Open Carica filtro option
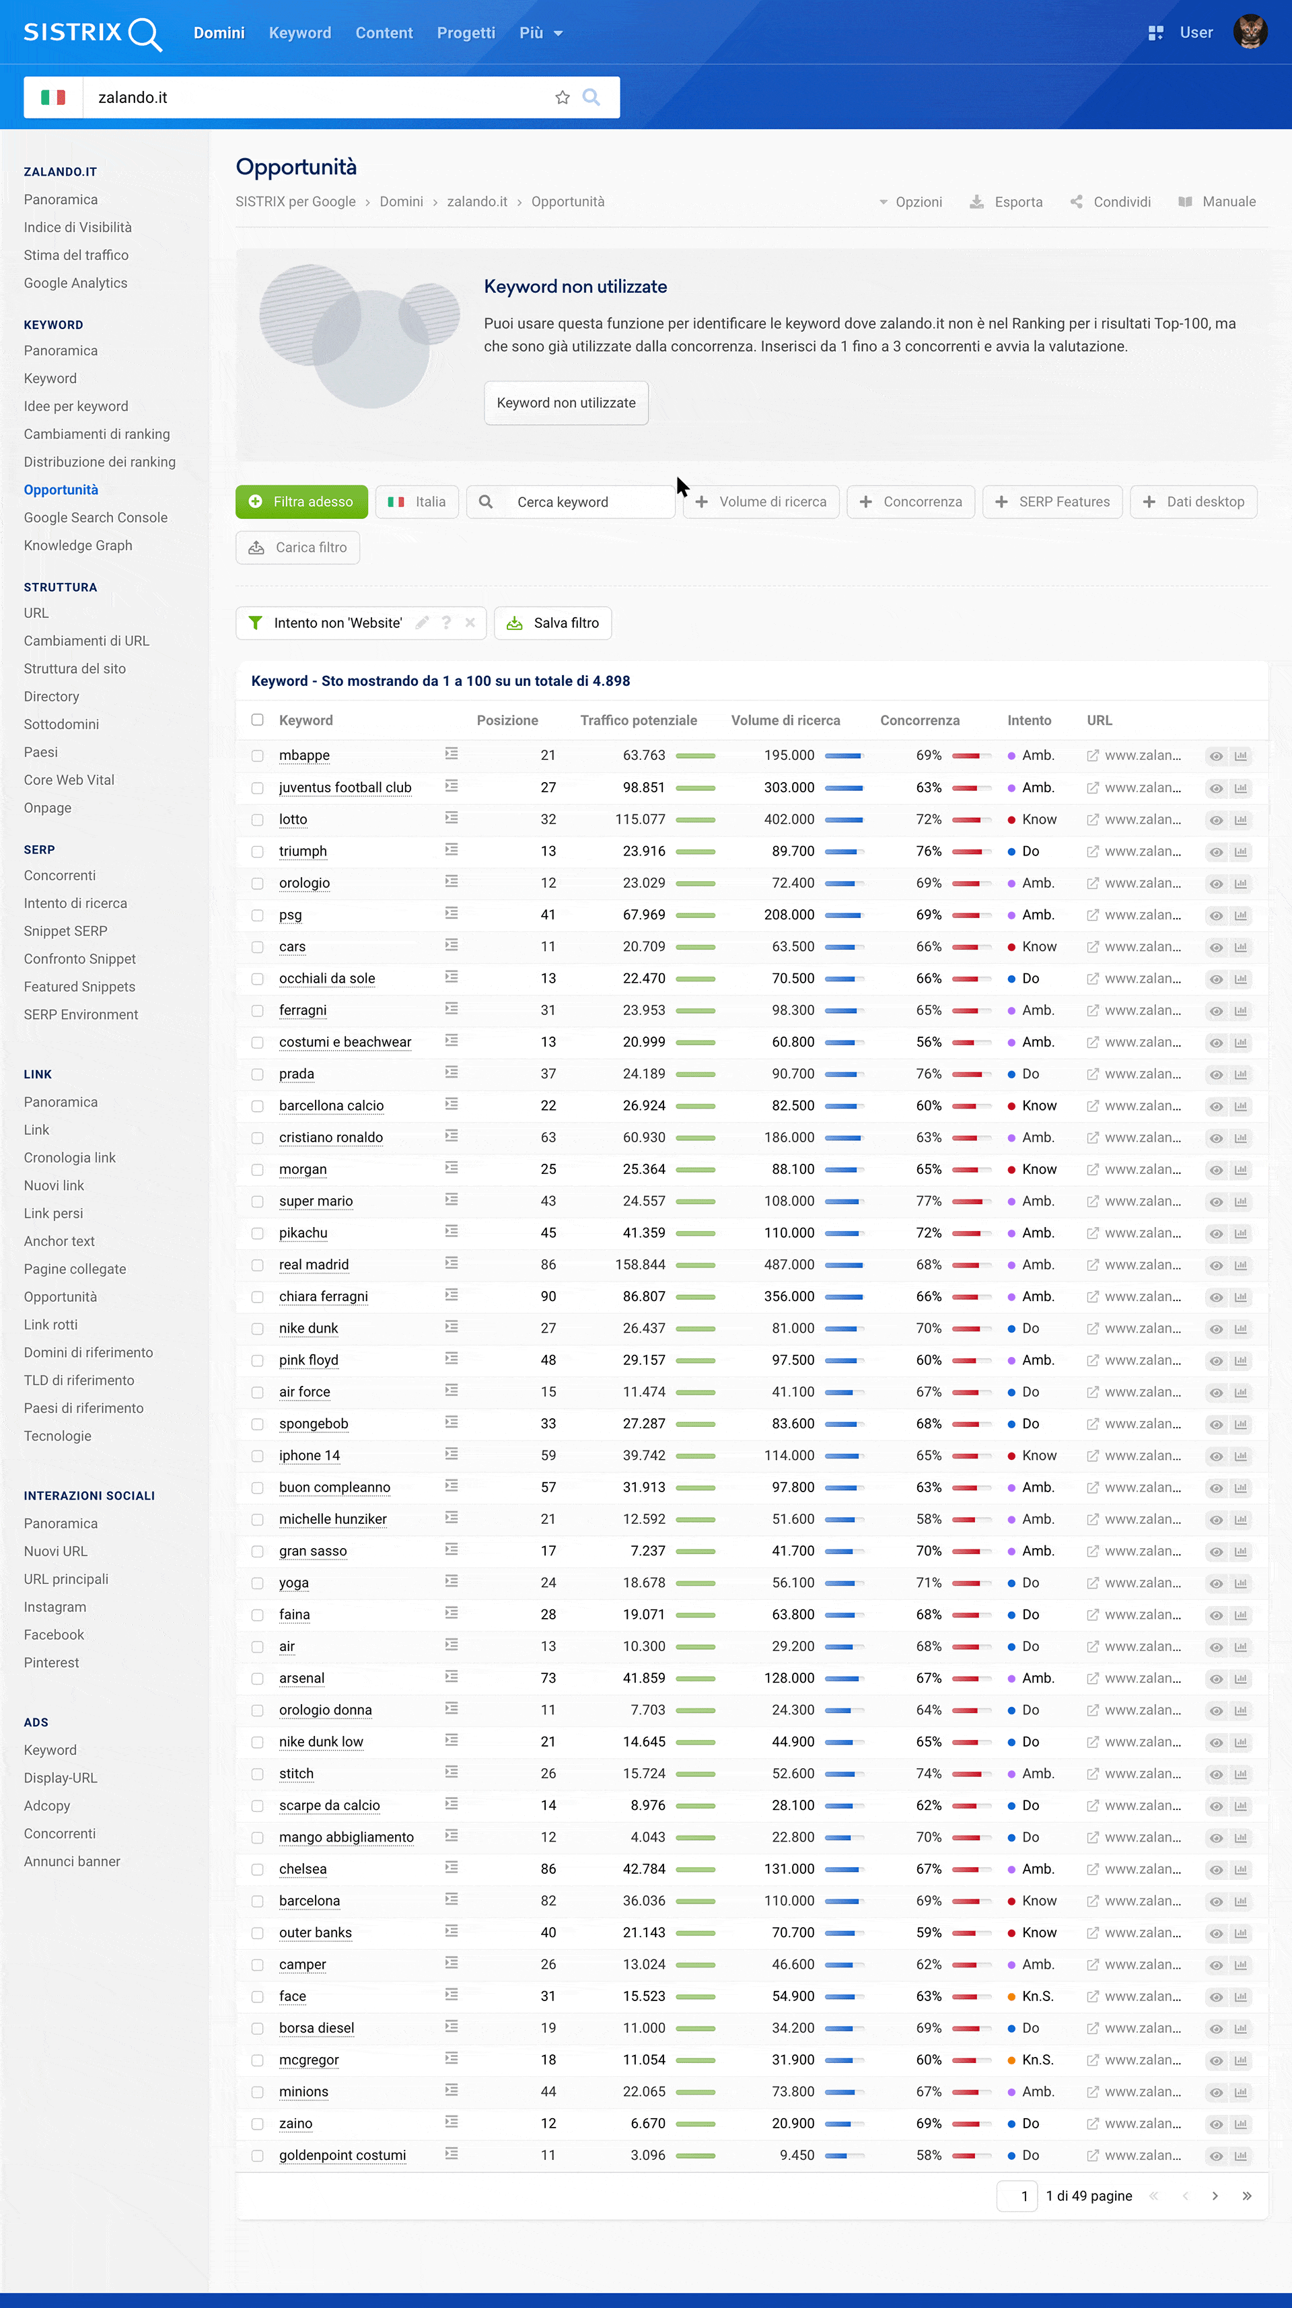The height and width of the screenshot is (2308, 1292). (298, 547)
